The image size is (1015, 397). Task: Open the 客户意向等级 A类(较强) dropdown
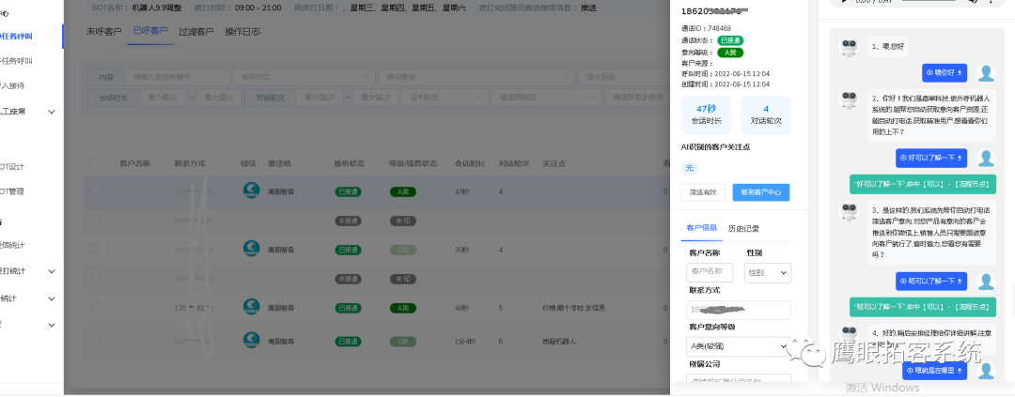pyautogui.click(x=739, y=346)
